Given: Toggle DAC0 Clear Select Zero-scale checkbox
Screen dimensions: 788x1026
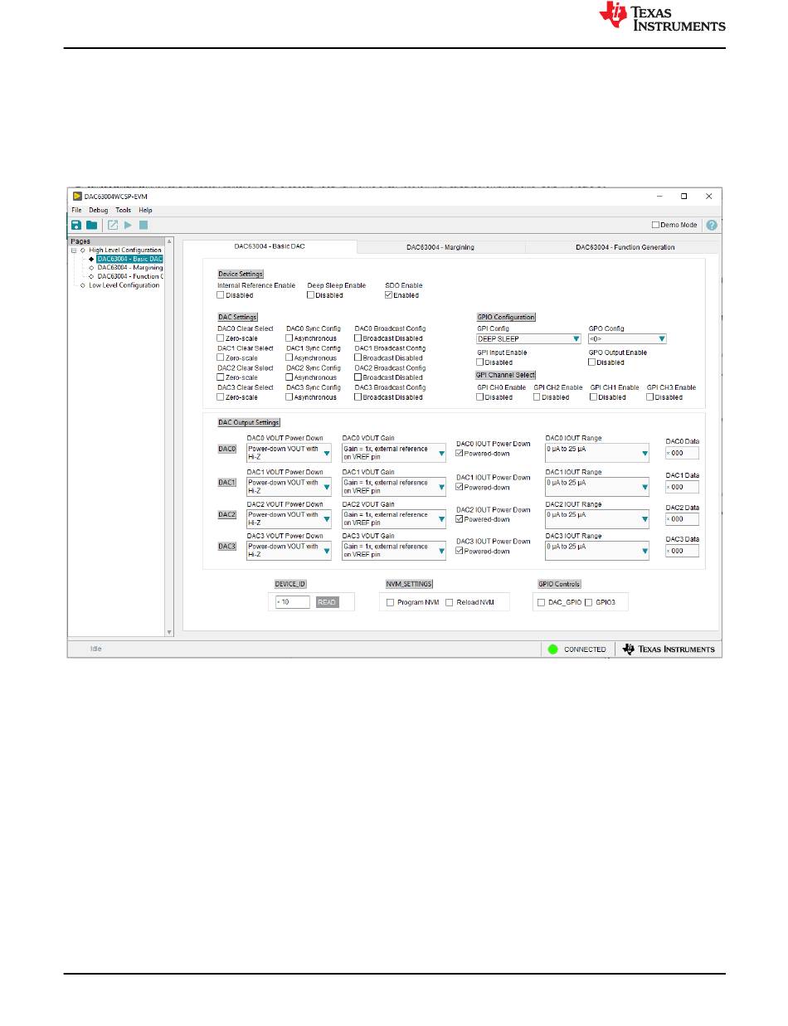Looking at the screenshot, I should pos(221,338).
